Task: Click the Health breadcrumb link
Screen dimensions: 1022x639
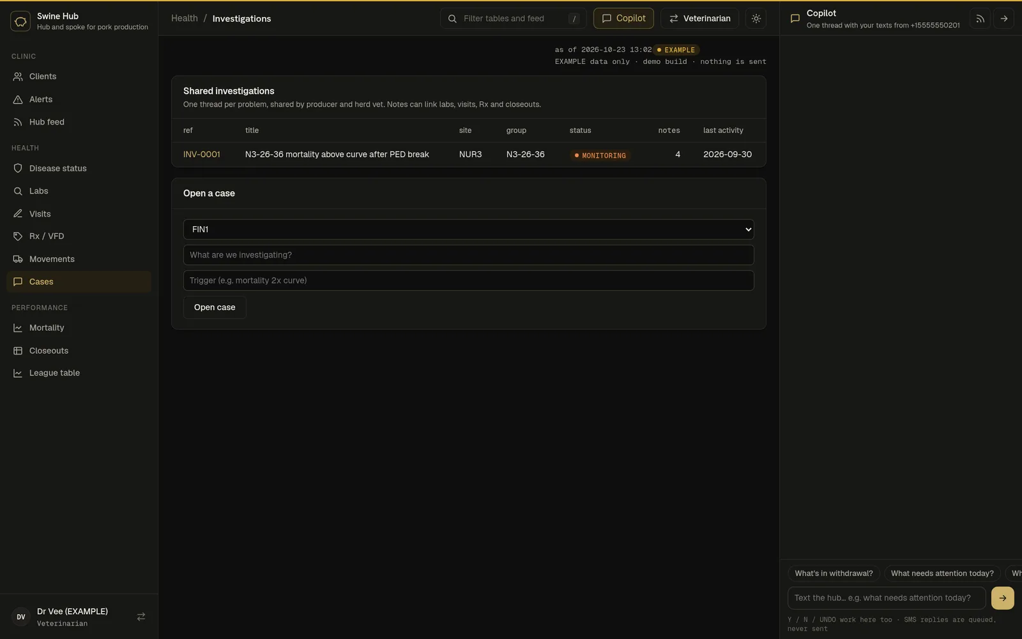Action: (185, 19)
